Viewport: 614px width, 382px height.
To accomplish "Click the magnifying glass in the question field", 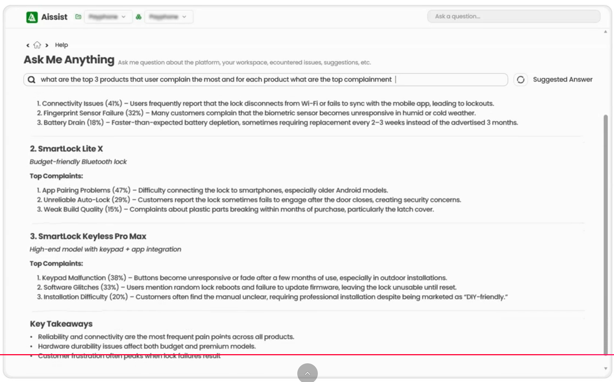I will [x=32, y=79].
